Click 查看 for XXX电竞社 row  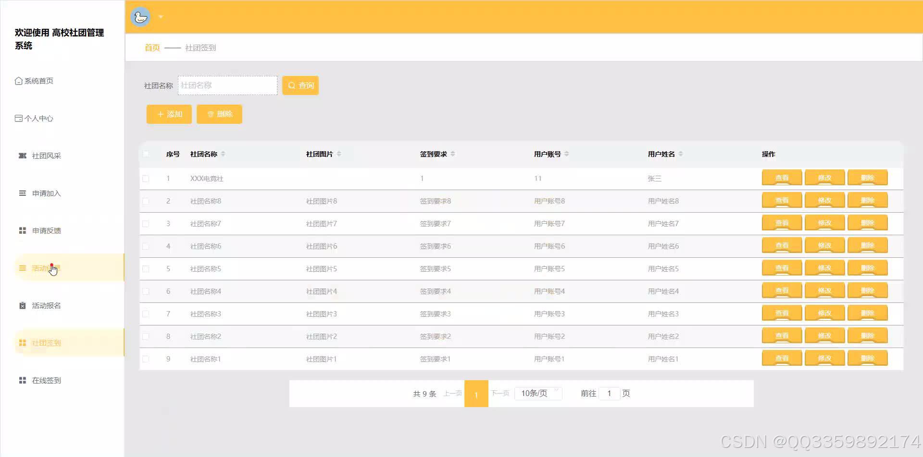click(x=782, y=178)
